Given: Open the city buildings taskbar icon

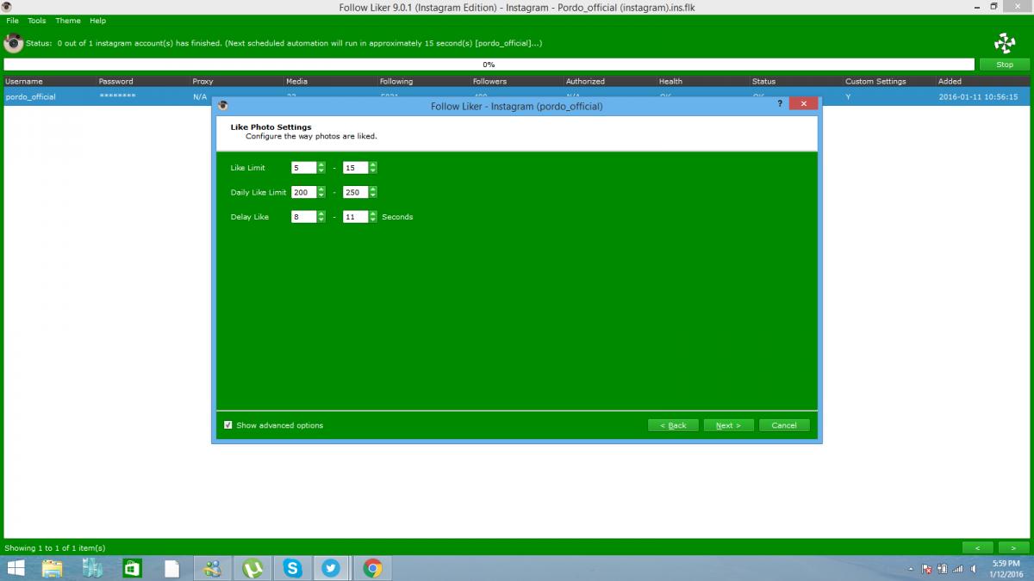Looking at the screenshot, I should click(x=92, y=568).
